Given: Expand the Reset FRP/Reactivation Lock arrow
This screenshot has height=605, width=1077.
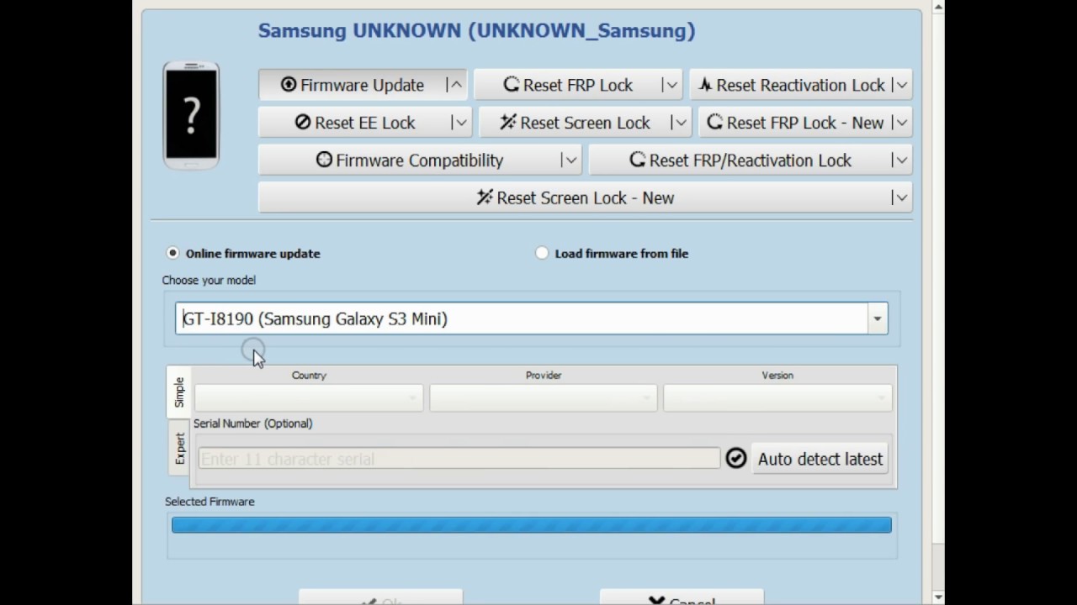Looking at the screenshot, I should pos(901,160).
